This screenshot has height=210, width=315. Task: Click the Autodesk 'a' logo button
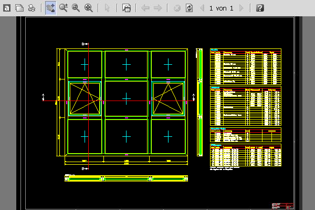(7, 8)
